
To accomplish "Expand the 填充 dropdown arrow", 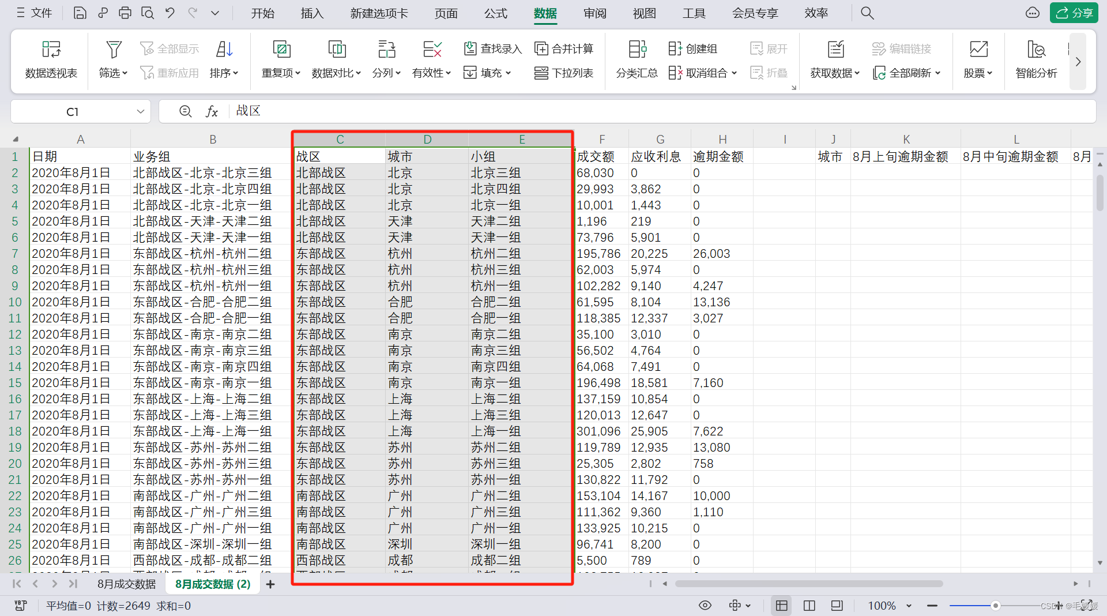I will click(508, 73).
